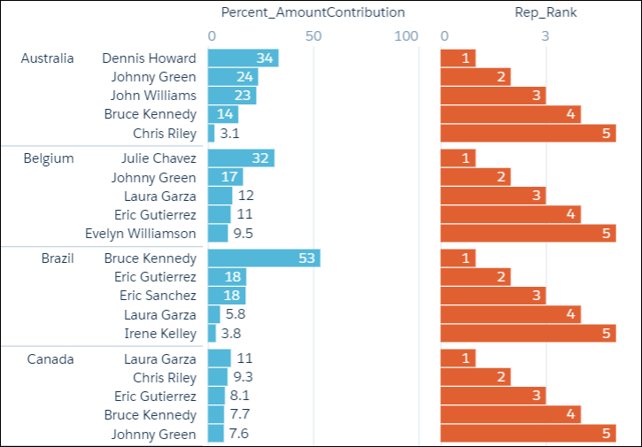
Task: Click the Brazil country label
Action: click(57, 258)
